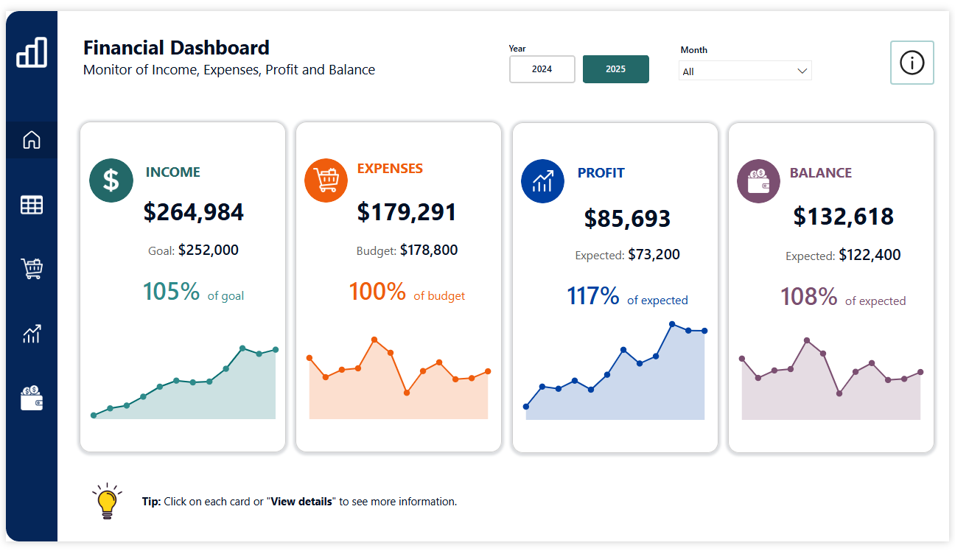This screenshot has height=551, width=955.
Task: Click the $264,984 income value
Action: click(x=194, y=212)
